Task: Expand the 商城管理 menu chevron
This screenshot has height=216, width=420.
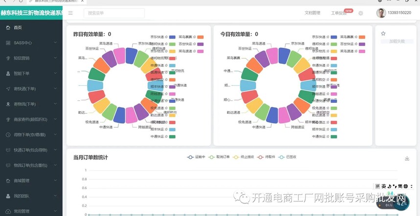Action: (55, 181)
